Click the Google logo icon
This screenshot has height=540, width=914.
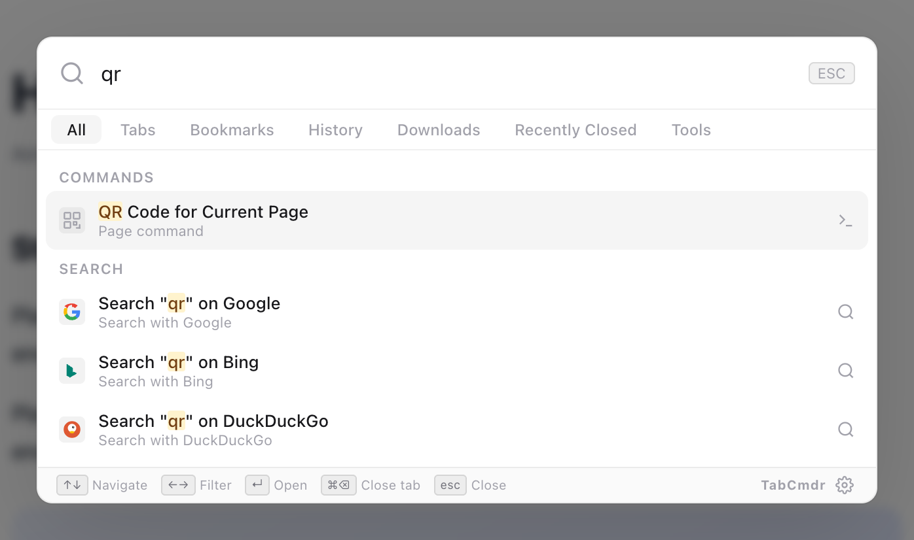tap(72, 312)
